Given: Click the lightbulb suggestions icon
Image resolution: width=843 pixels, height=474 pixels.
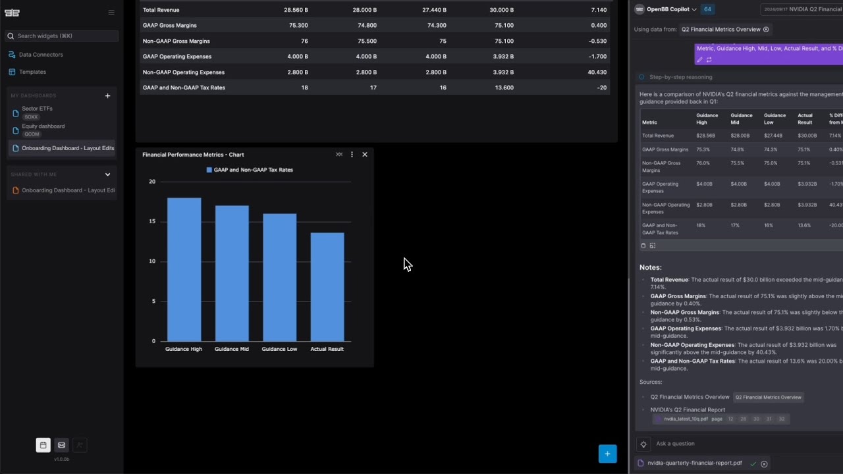Looking at the screenshot, I should (643, 444).
